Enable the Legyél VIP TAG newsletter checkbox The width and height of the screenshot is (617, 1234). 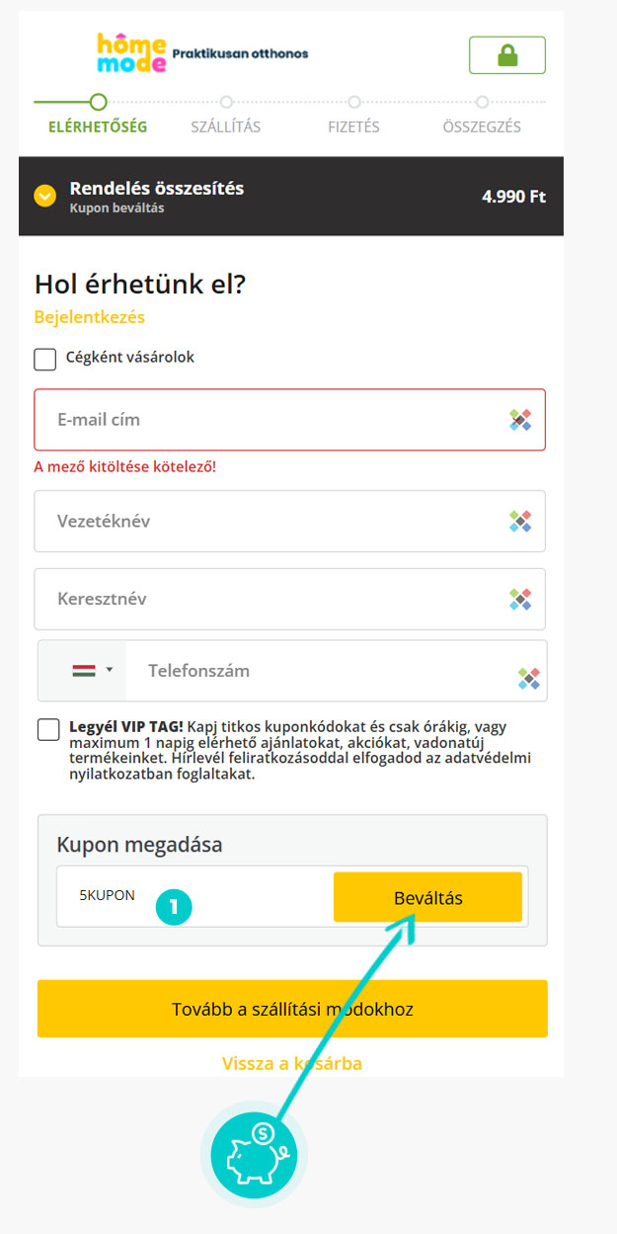click(x=48, y=730)
